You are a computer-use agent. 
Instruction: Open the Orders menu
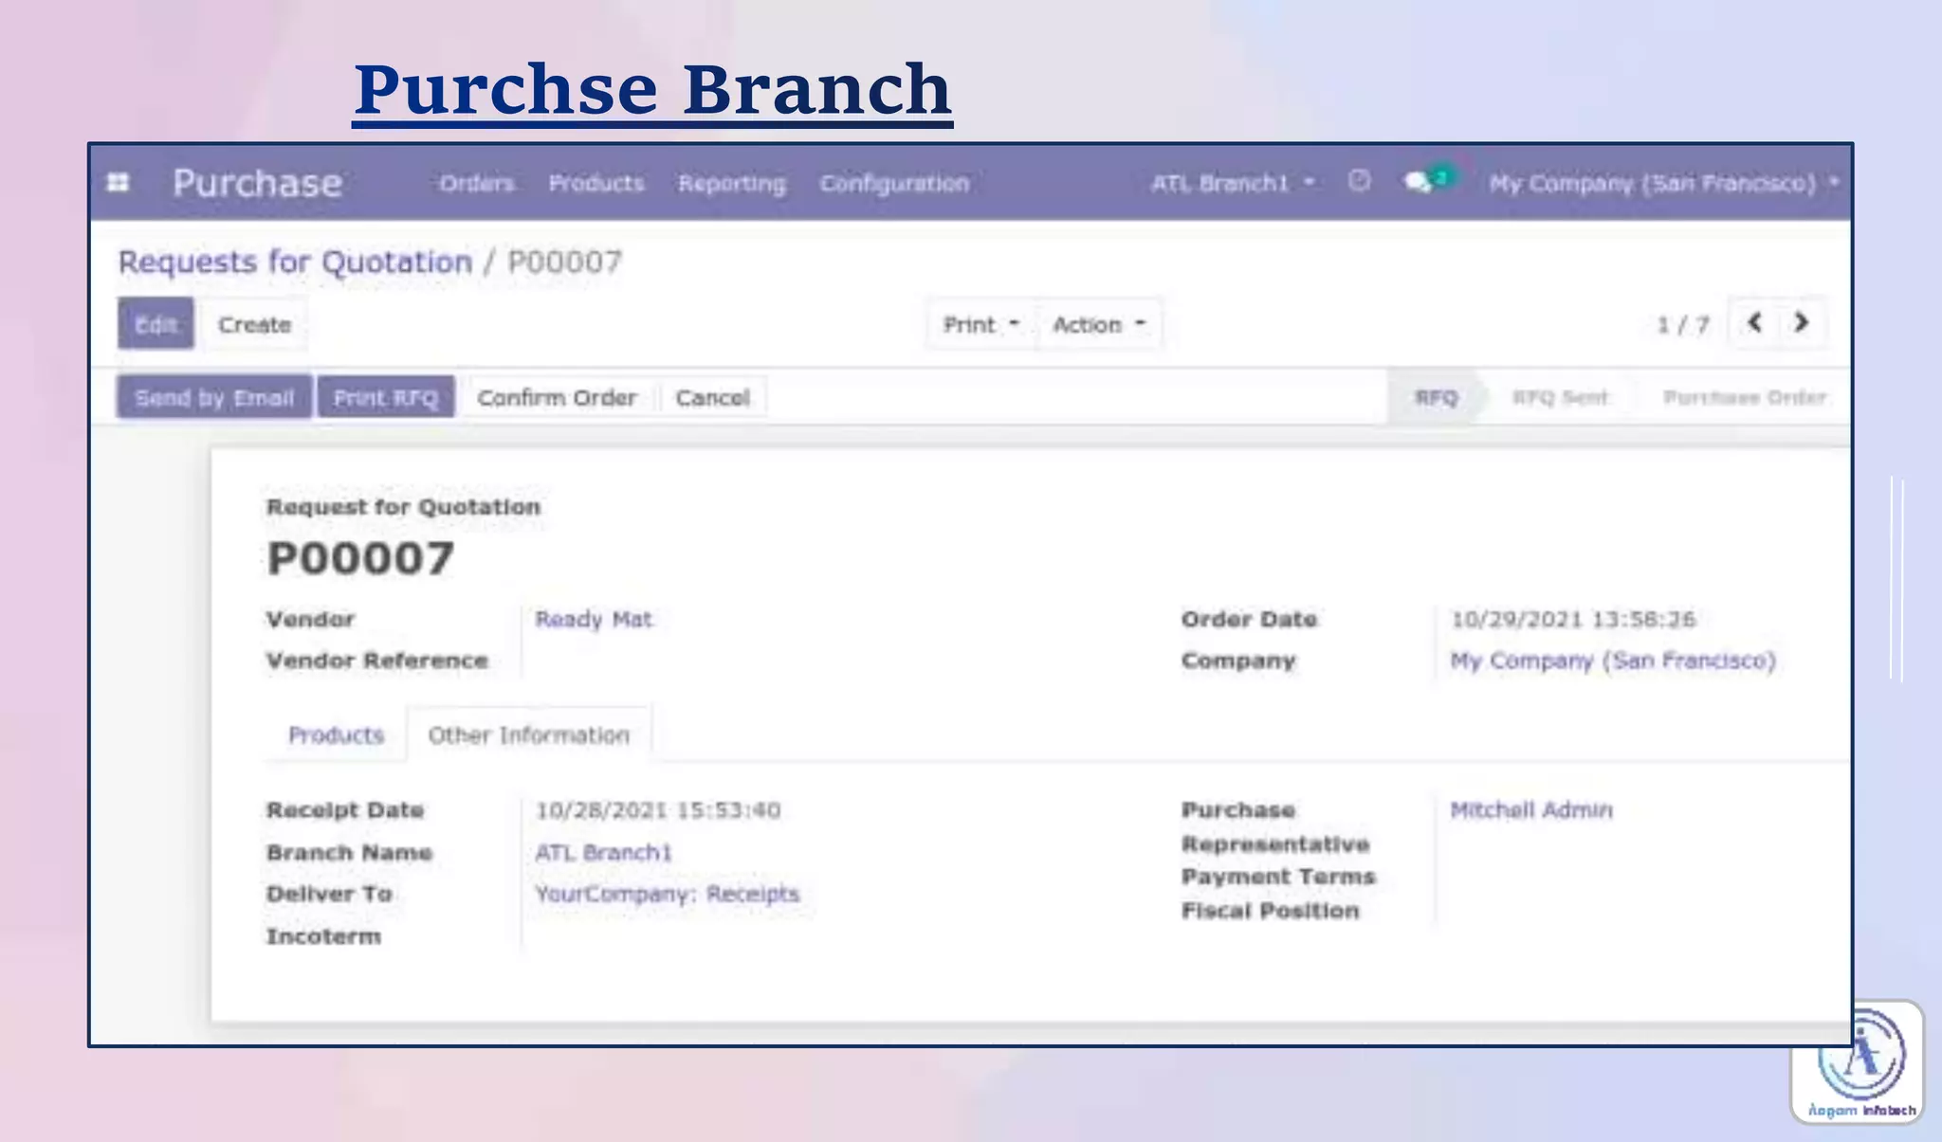pos(476,183)
